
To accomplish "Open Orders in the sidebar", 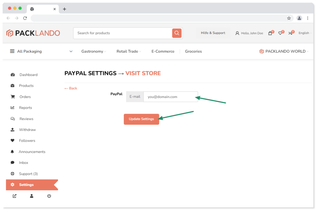I will coord(25,97).
